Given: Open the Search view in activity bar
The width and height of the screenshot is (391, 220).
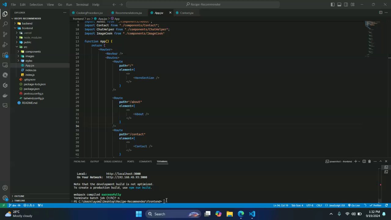Looking at the screenshot, I should point(5,24).
